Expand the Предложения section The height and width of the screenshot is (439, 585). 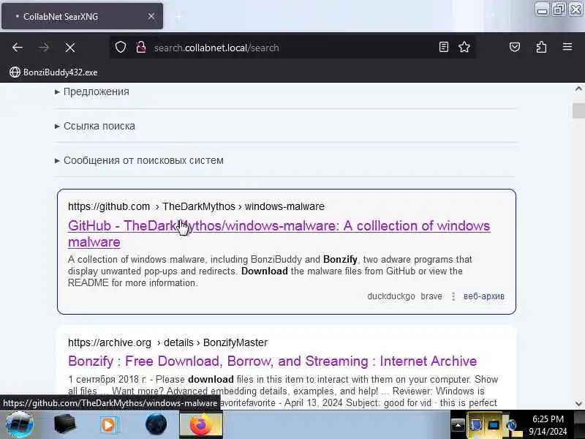(x=92, y=91)
